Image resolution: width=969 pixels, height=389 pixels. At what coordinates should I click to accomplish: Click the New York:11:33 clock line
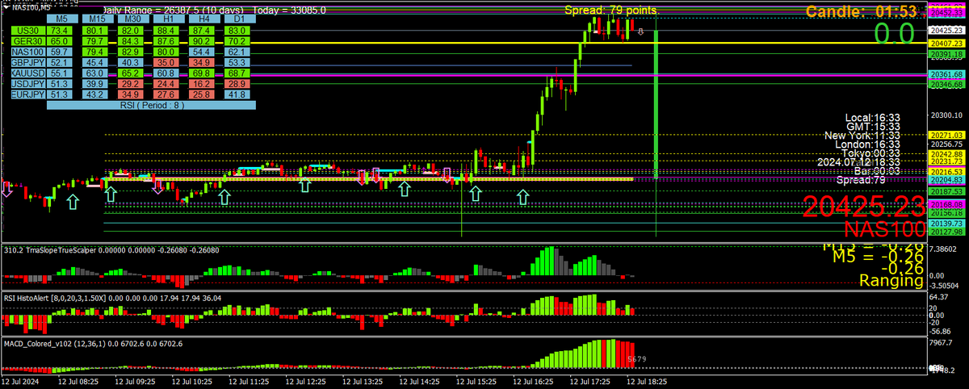[x=864, y=136]
